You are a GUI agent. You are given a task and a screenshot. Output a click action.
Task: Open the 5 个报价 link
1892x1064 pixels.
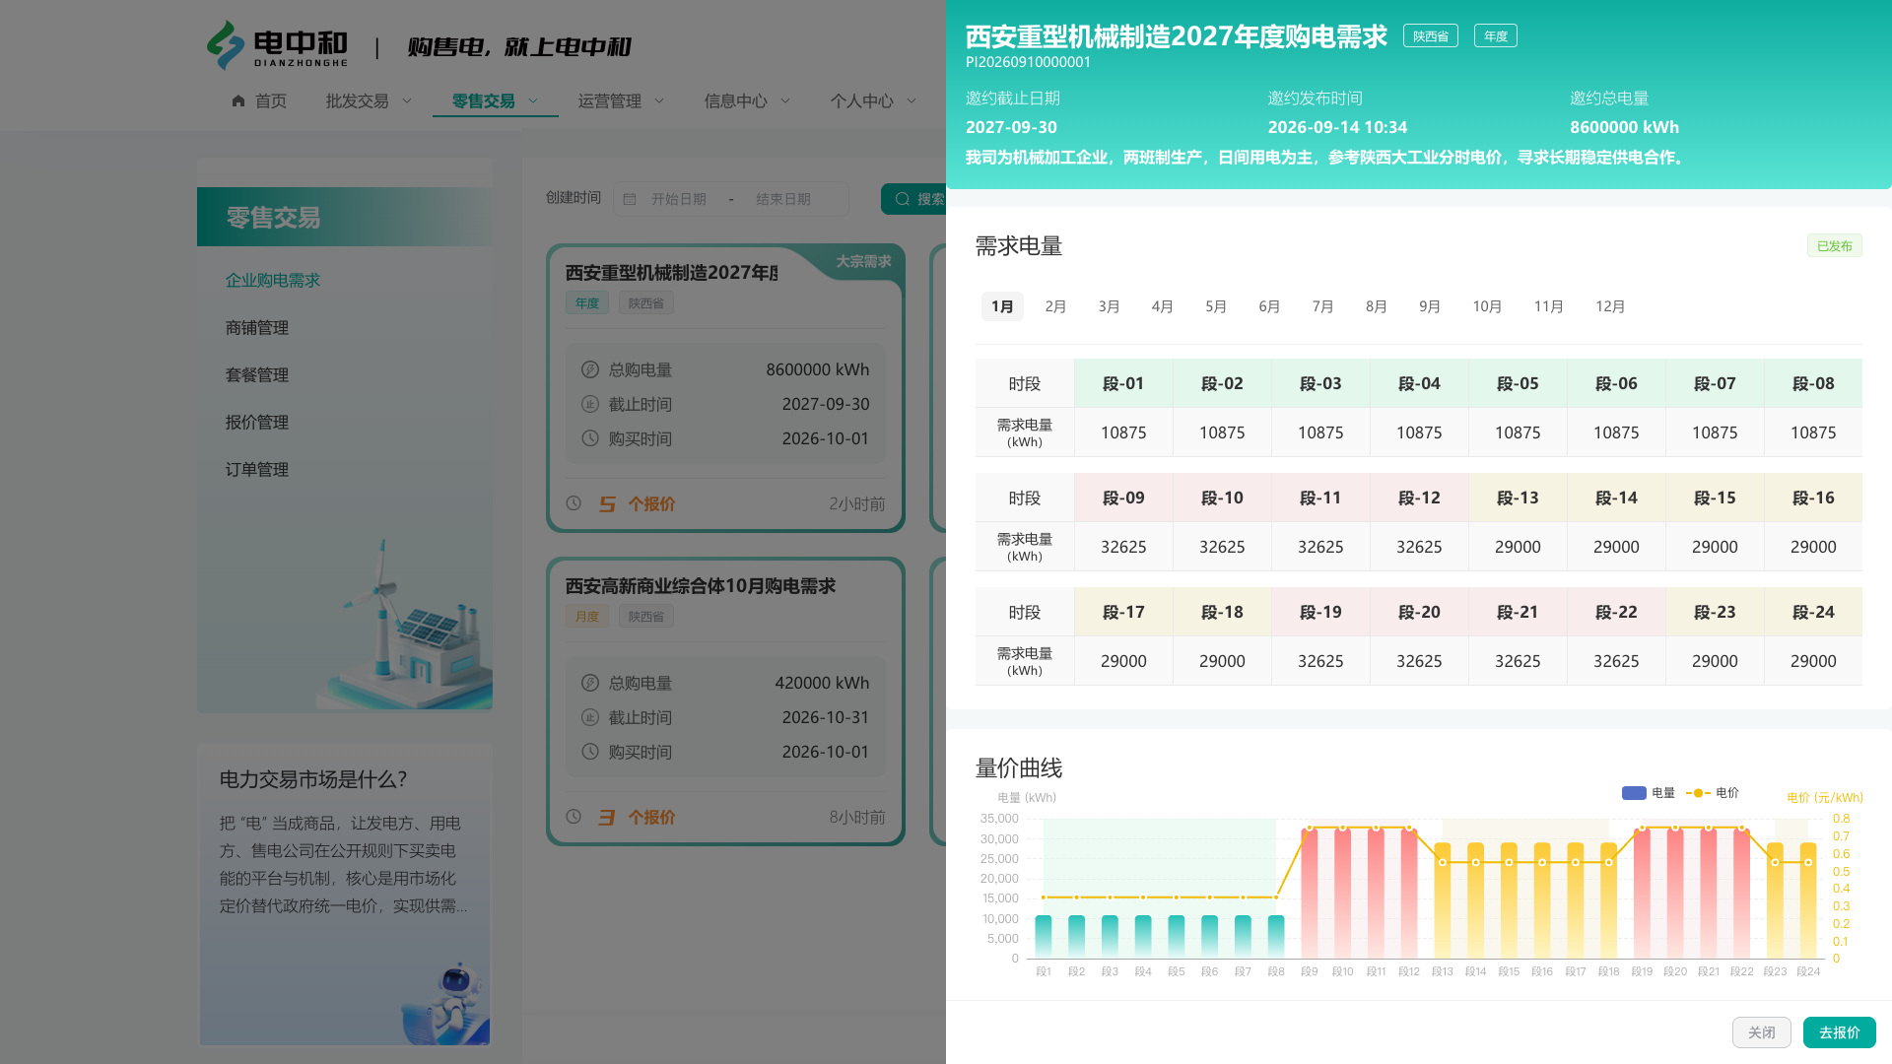coord(638,503)
